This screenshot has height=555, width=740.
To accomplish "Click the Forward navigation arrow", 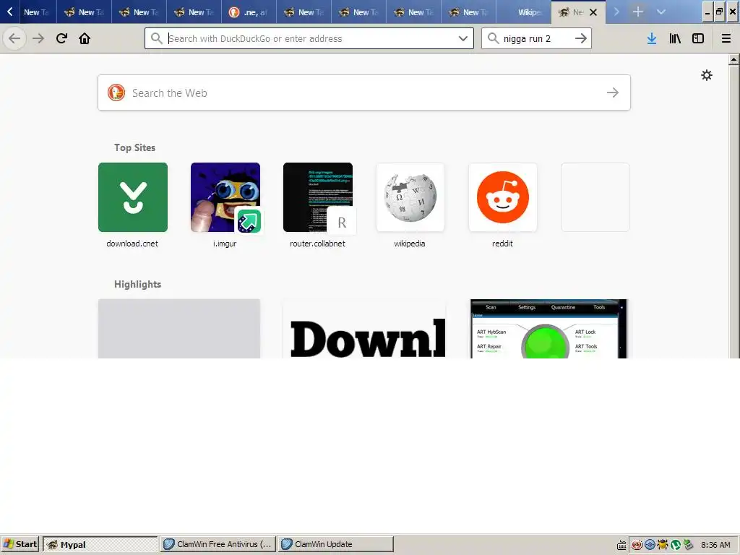I will click(38, 38).
